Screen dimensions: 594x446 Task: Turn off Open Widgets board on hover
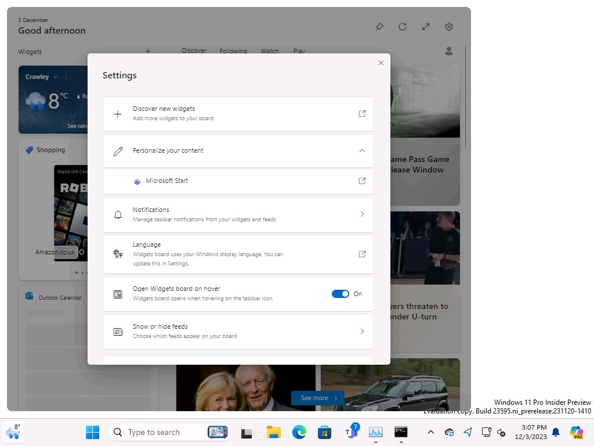click(340, 294)
